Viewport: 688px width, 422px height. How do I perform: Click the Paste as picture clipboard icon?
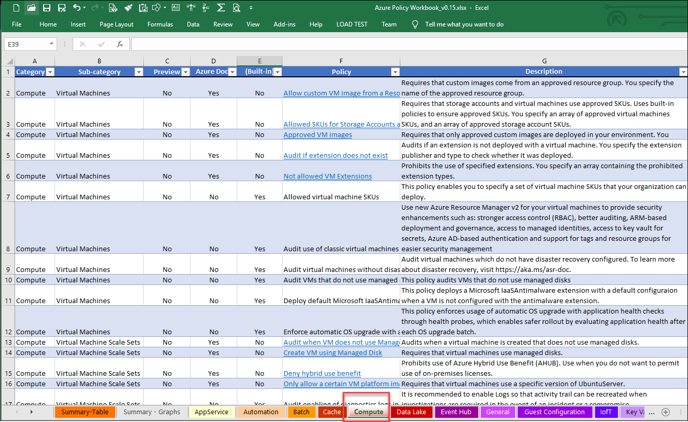(x=143, y=8)
